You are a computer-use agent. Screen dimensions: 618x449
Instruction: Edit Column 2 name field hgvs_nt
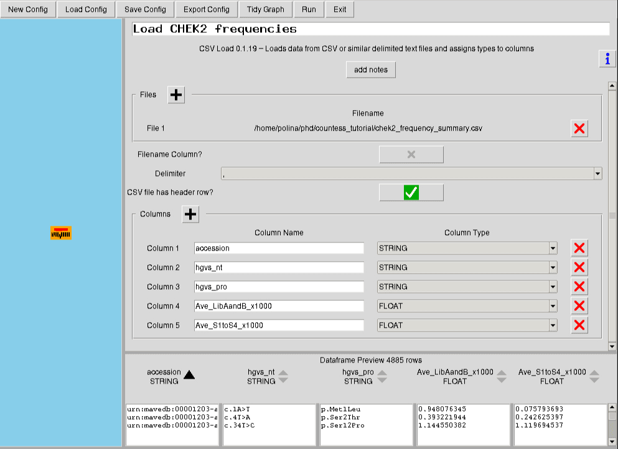tap(279, 267)
